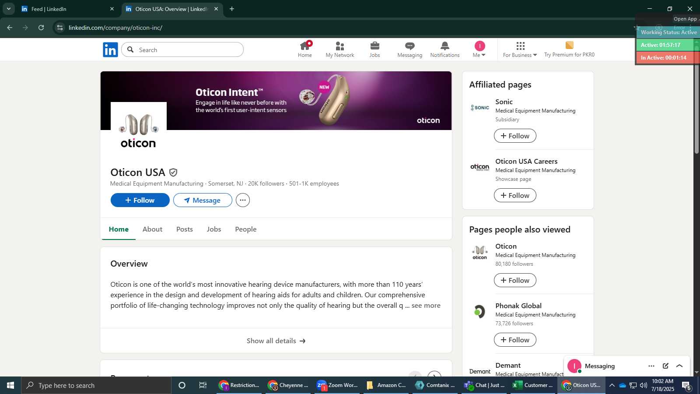Switch to the About tab

click(x=152, y=229)
